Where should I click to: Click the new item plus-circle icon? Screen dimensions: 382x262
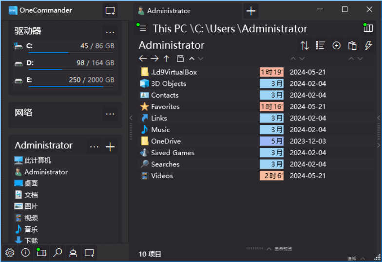pyautogui.click(x=336, y=45)
